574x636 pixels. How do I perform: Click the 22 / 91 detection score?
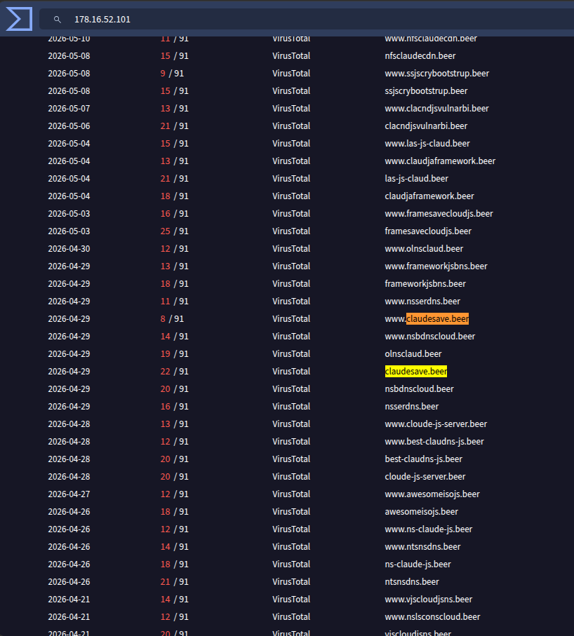(x=175, y=371)
